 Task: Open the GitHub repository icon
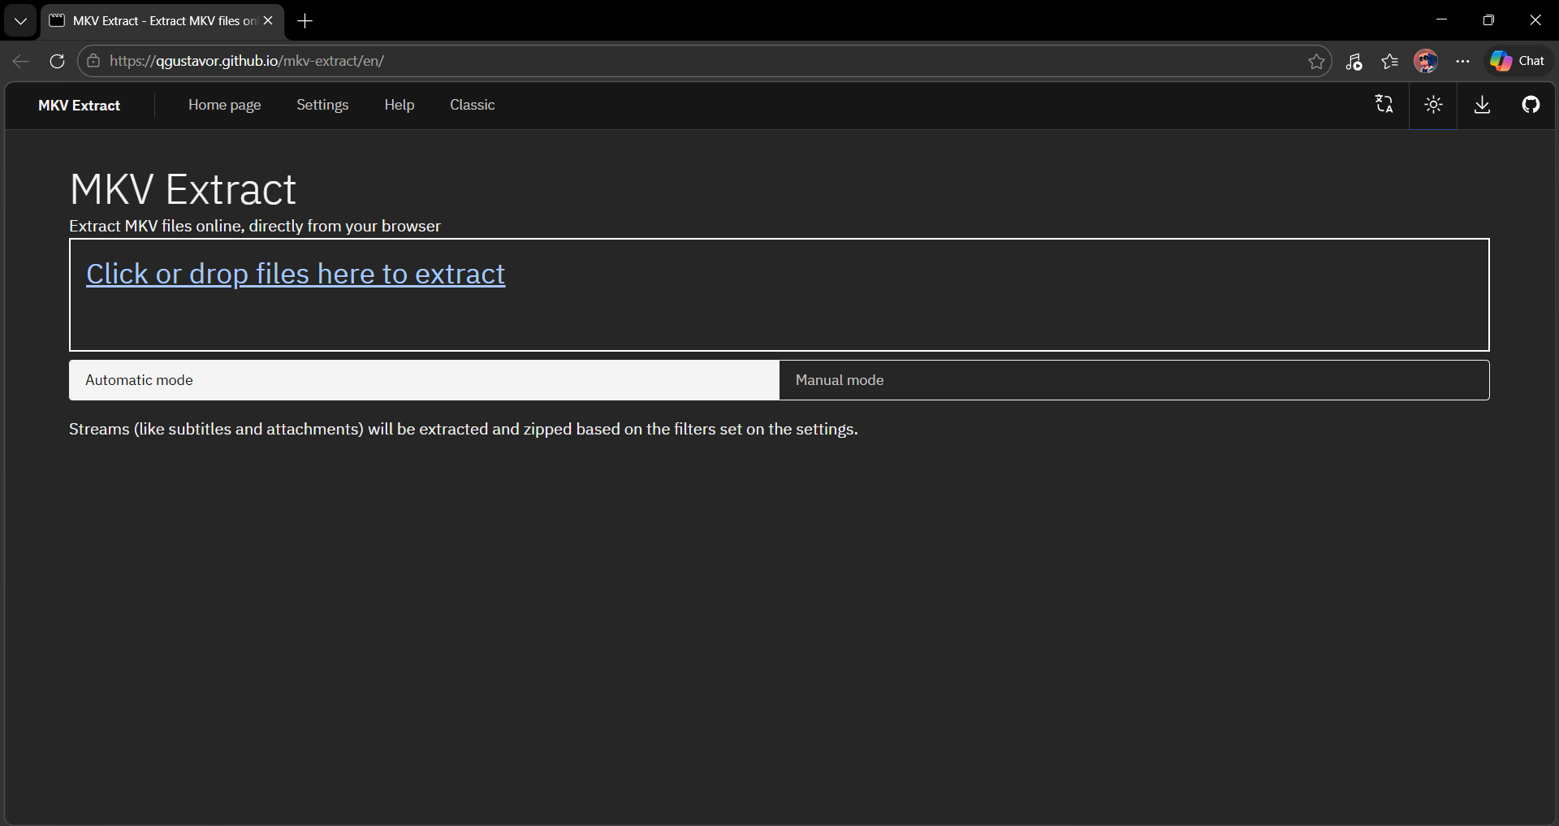1531,105
